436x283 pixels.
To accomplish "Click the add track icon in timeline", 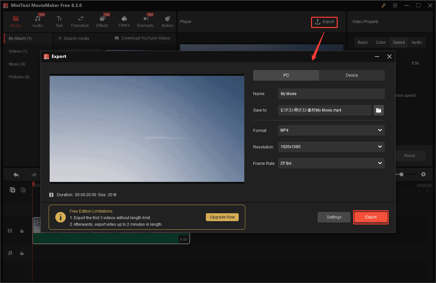I will point(12,190).
